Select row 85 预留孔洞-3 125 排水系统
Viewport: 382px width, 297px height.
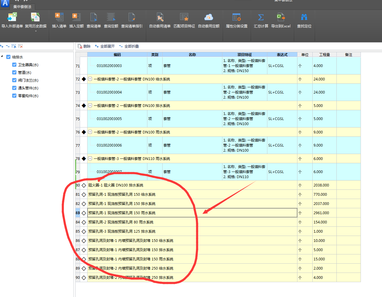192,231
